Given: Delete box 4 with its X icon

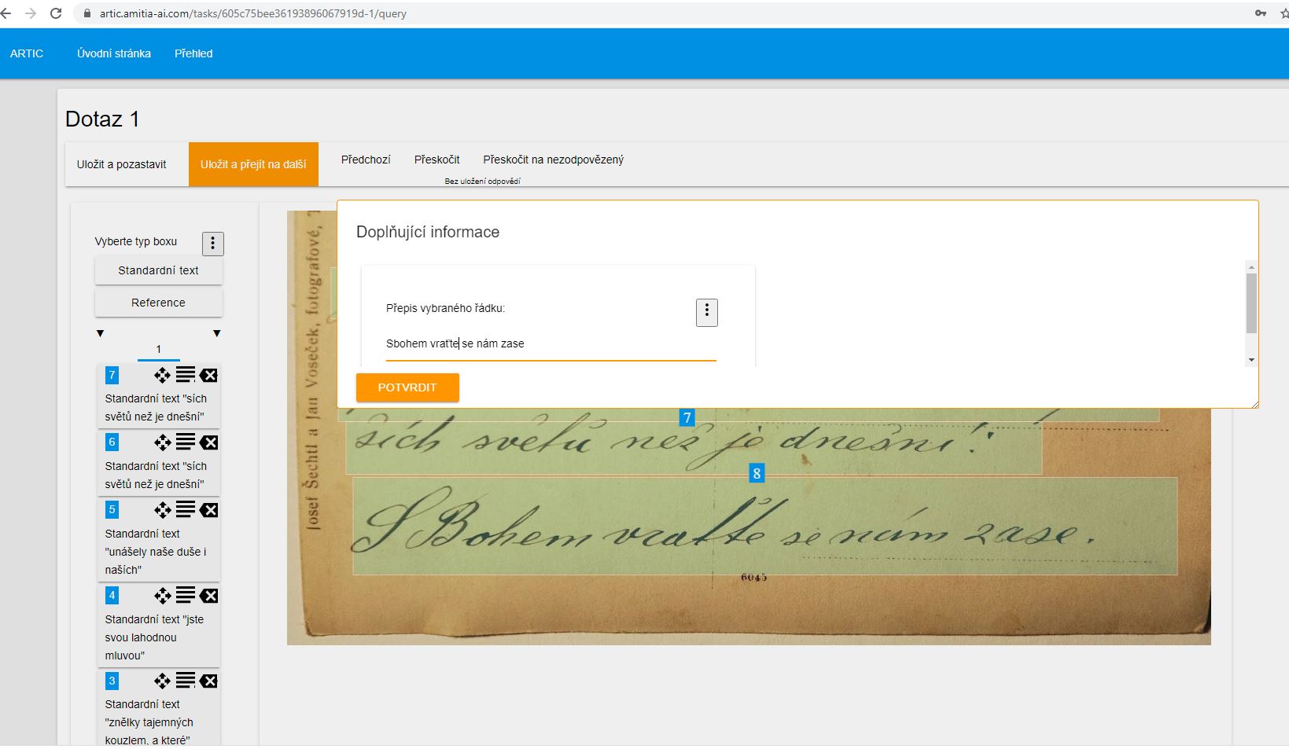Looking at the screenshot, I should (208, 596).
